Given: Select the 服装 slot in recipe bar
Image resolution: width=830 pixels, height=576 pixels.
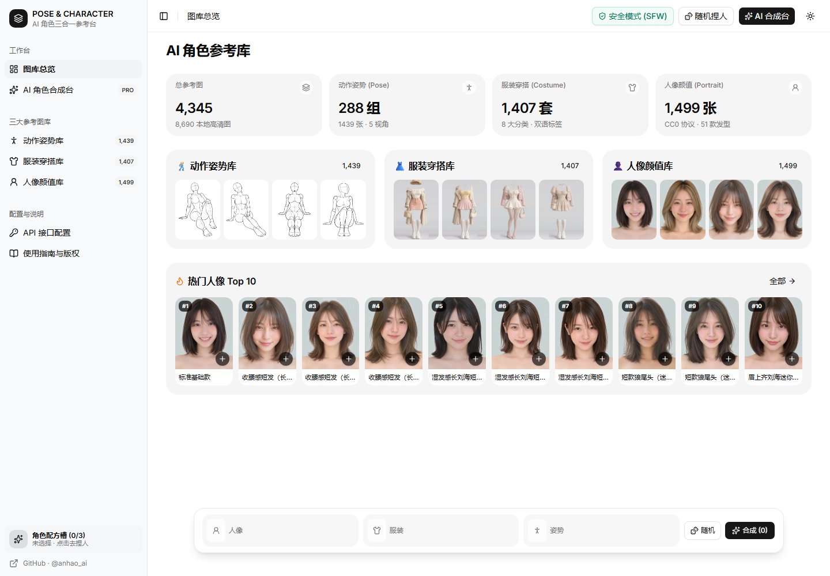Looking at the screenshot, I should pyautogui.click(x=441, y=530).
